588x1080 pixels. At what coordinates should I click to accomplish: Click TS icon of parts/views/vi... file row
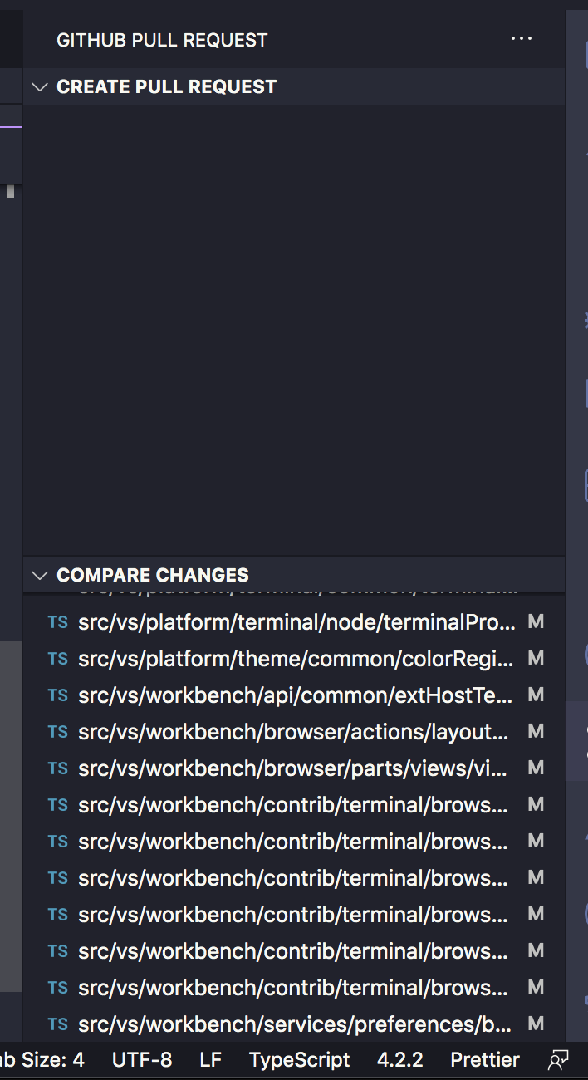click(x=57, y=768)
